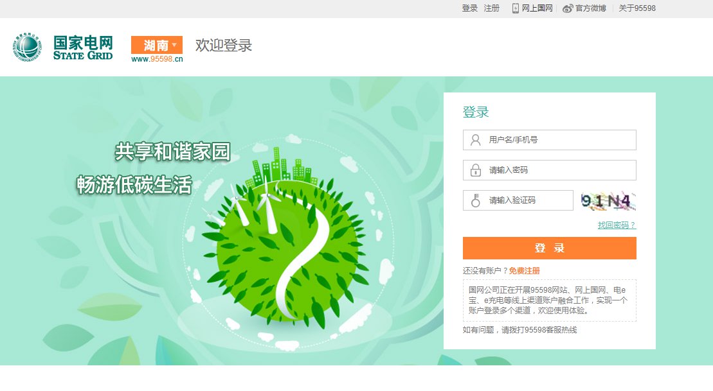Click 免费注册 link
Screen dimensions: 713x391
524,271
